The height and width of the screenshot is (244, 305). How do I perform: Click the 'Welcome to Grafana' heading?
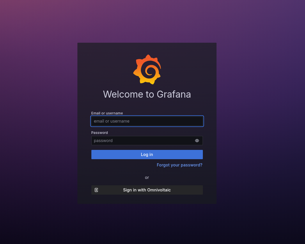coord(147,94)
